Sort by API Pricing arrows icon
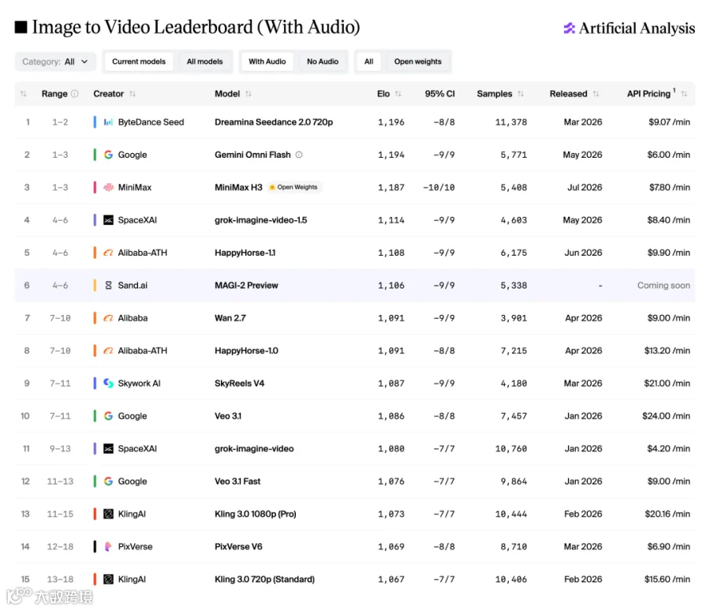Screen dimensions: 710x610 coord(684,94)
